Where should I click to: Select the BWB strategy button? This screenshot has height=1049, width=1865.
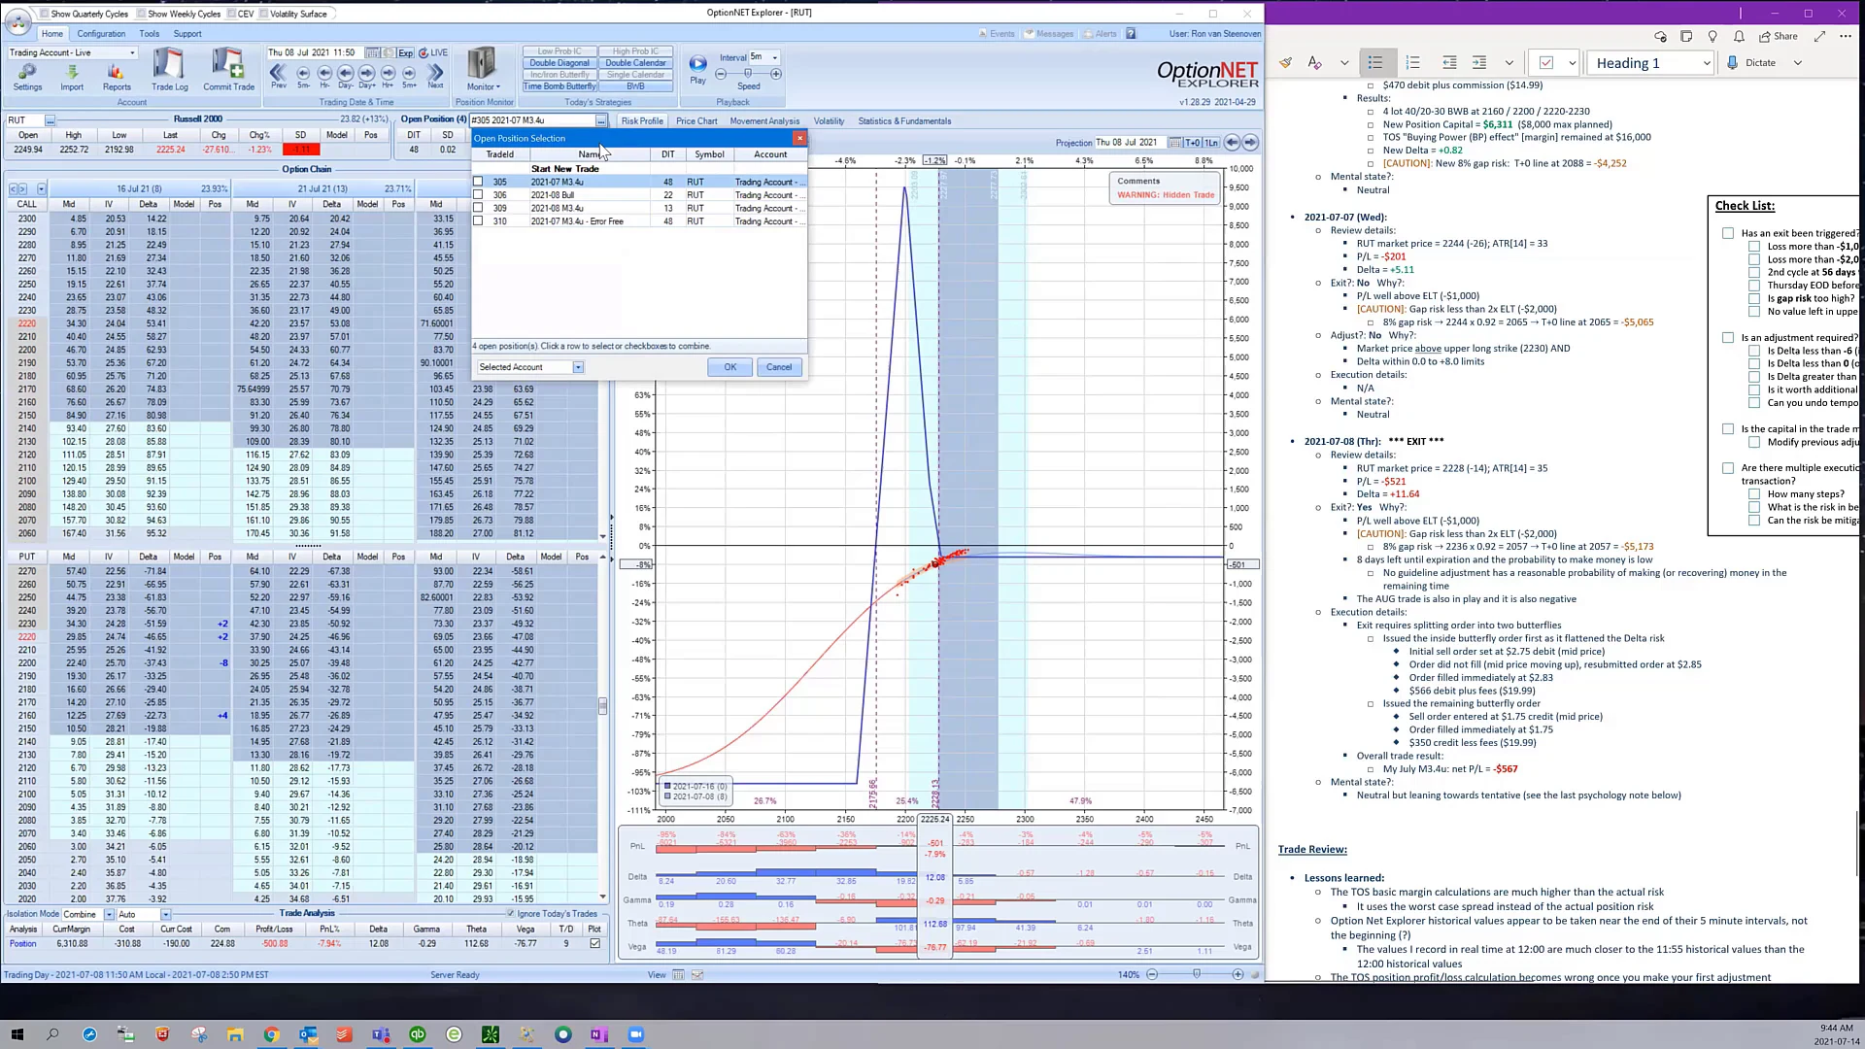point(635,86)
